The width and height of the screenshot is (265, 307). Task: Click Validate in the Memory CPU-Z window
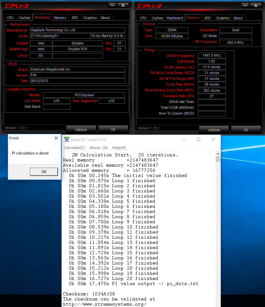[x=214, y=130]
